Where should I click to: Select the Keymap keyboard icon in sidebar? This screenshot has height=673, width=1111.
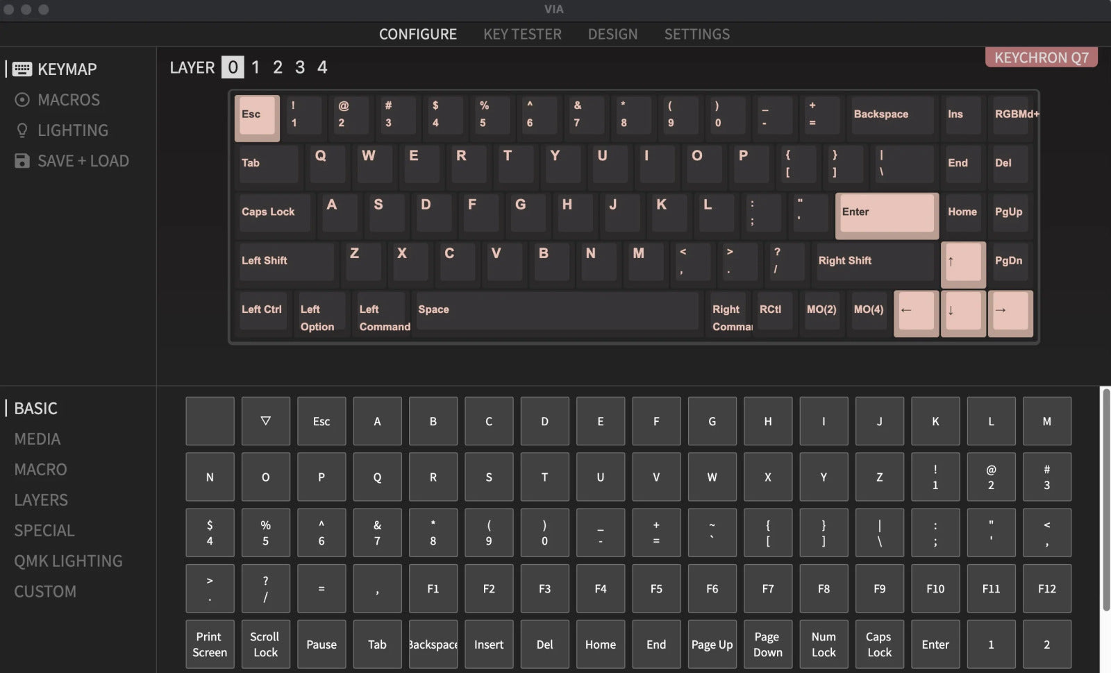pos(22,69)
